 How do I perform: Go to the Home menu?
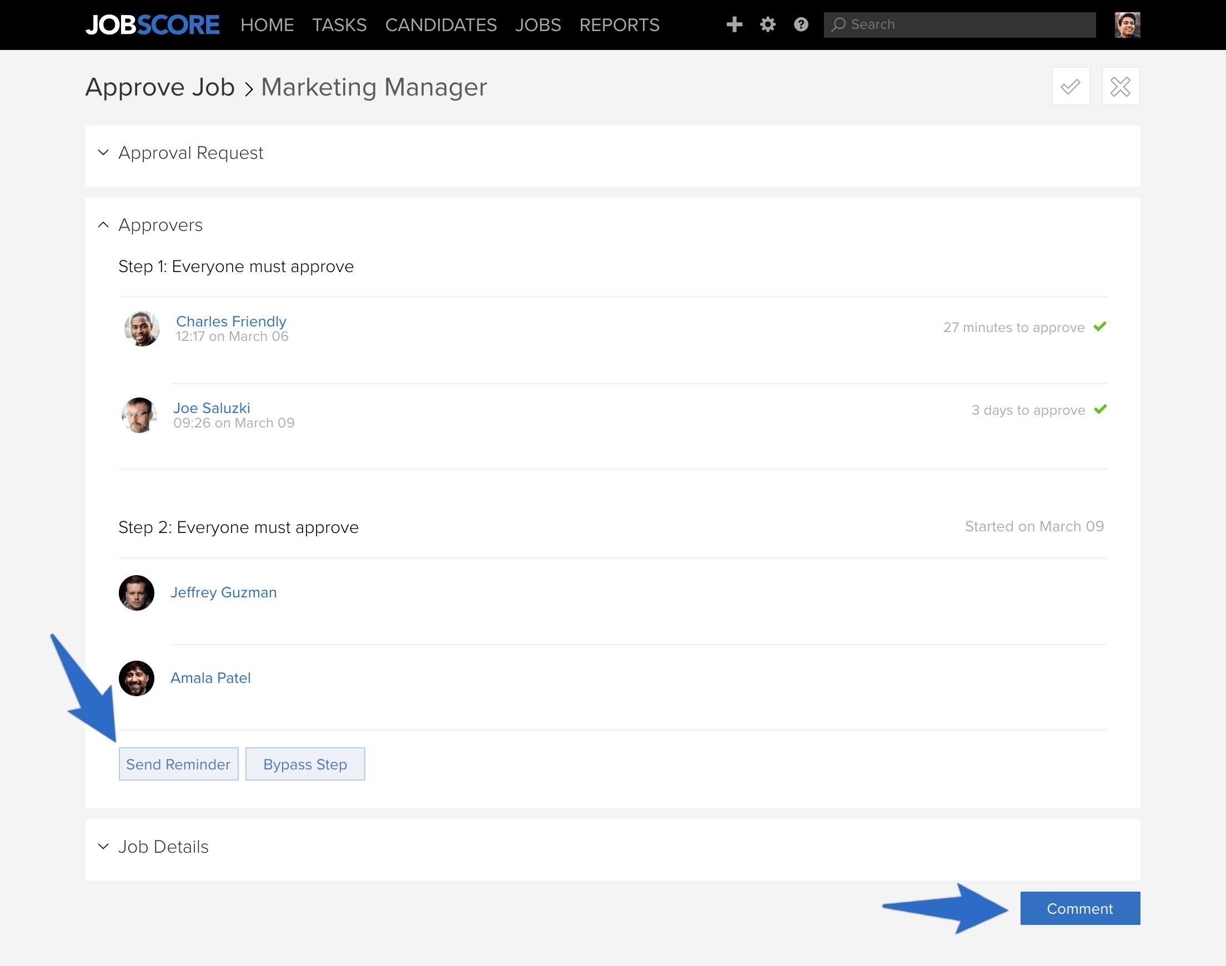click(267, 25)
